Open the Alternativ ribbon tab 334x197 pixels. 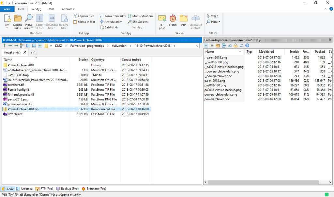(x=68, y=9)
